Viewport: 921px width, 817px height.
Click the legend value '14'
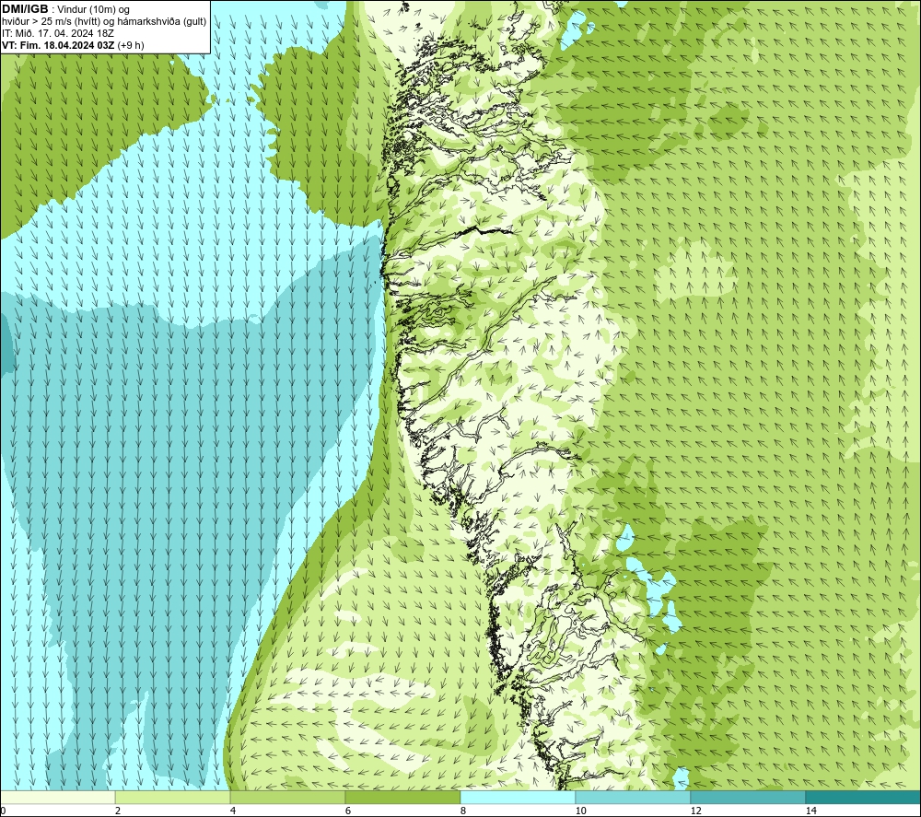[x=810, y=811]
